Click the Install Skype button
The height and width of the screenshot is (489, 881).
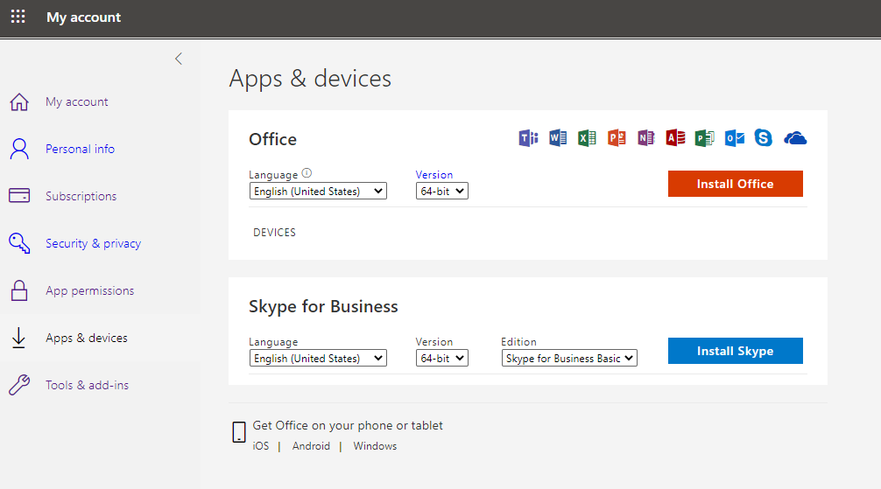735,351
